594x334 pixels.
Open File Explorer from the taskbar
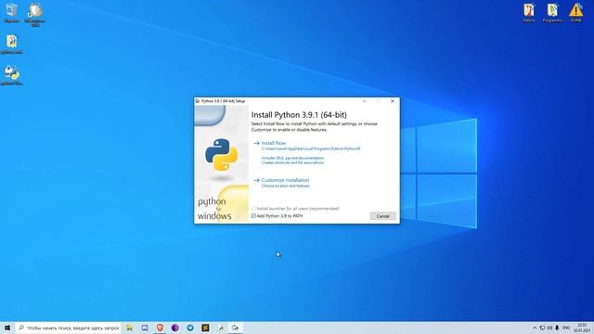click(130, 328)
